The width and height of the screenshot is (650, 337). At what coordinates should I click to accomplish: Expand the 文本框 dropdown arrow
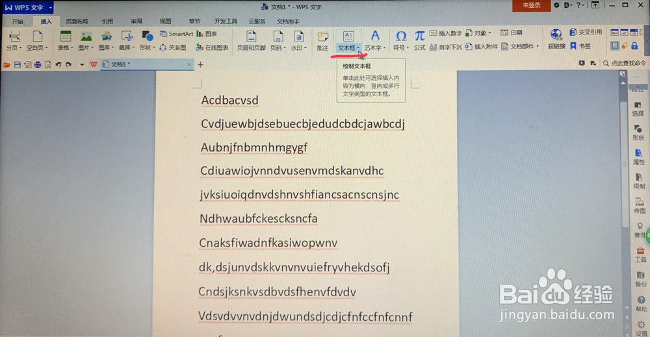358,48
